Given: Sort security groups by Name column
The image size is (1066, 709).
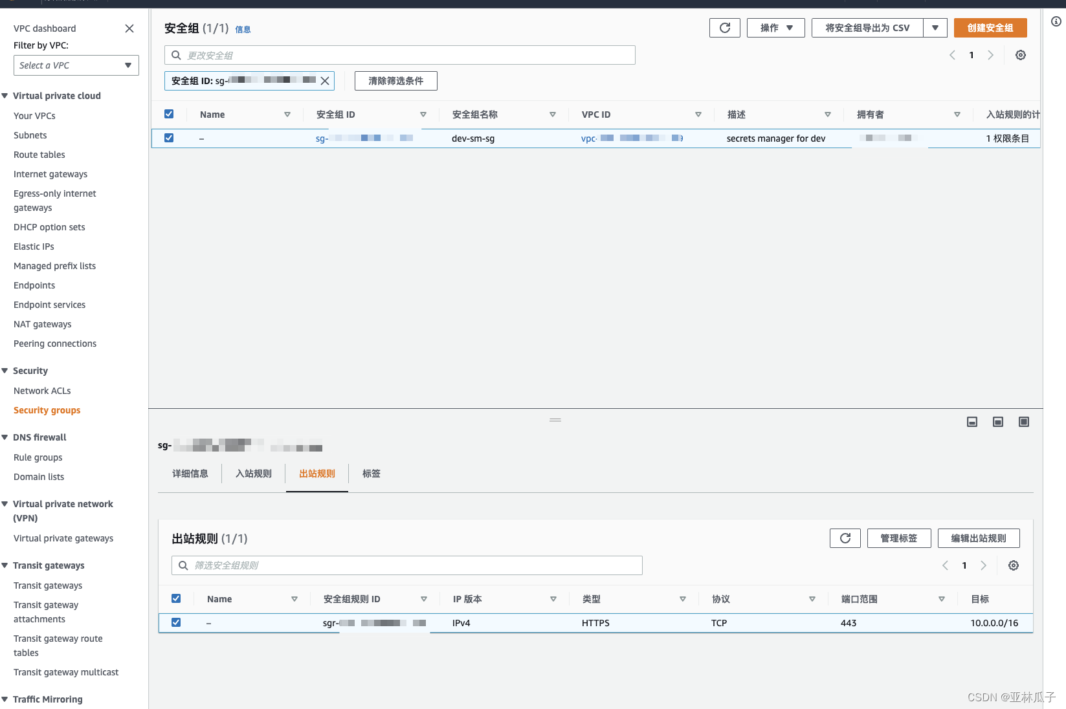Looking at the screenshot, I should 287,115.
